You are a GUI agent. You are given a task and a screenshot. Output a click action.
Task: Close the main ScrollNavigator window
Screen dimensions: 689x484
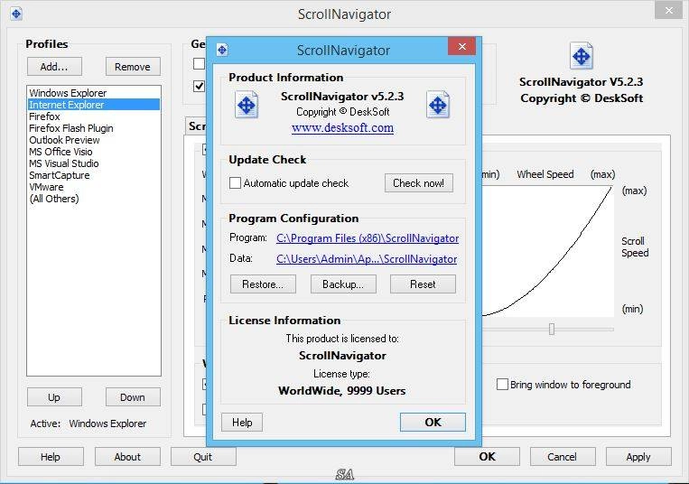(668, 10)
